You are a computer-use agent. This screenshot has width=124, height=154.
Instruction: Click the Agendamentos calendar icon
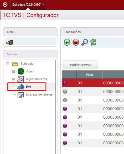tap(20, 79)
